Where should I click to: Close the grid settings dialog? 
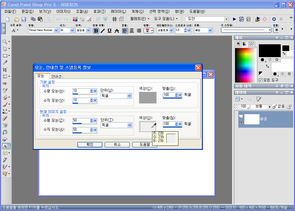pyautogui.click(x=198, y=68)
